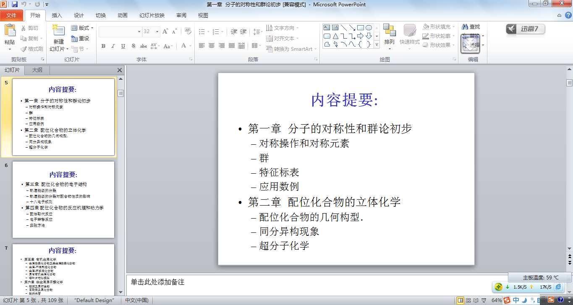Increase font size with the larger A icon
573x305 pixels.
point(165,31)
